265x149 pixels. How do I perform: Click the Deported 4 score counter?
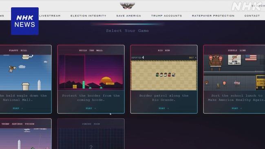(x=137, y=57)
